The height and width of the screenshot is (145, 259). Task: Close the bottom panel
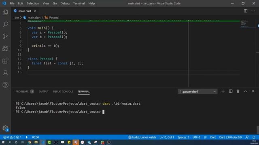tap(253, 91)
